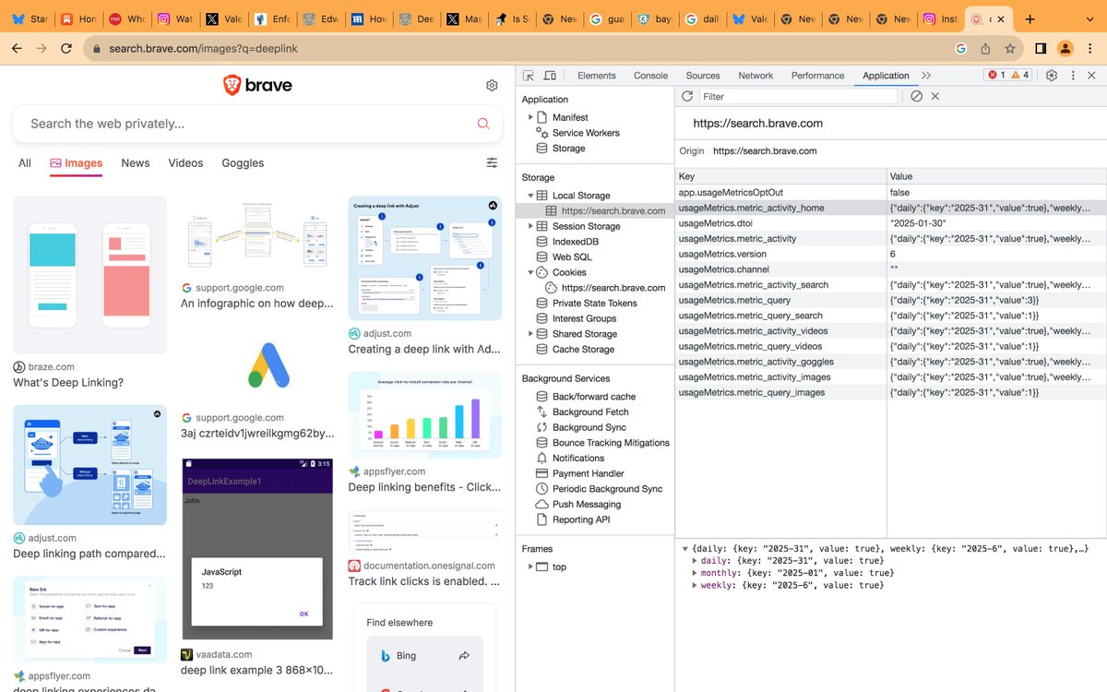Image resolution: width=1107 pixels, height=692 pixels.
Task: Open Push Messaging service
Action: tap(587, 504)
